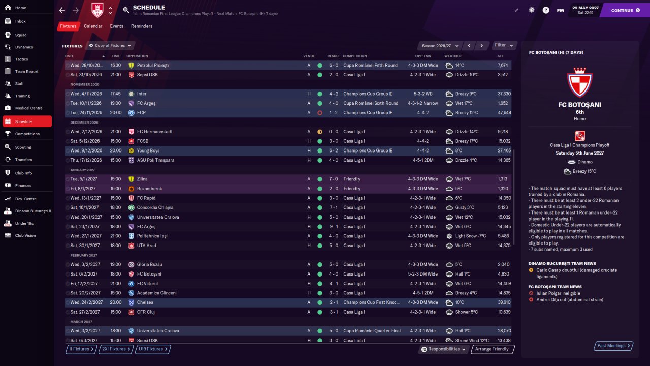The image size is (650, 366).
Task: Click the Inter club badge in fixtures
Action: point(131,94)
